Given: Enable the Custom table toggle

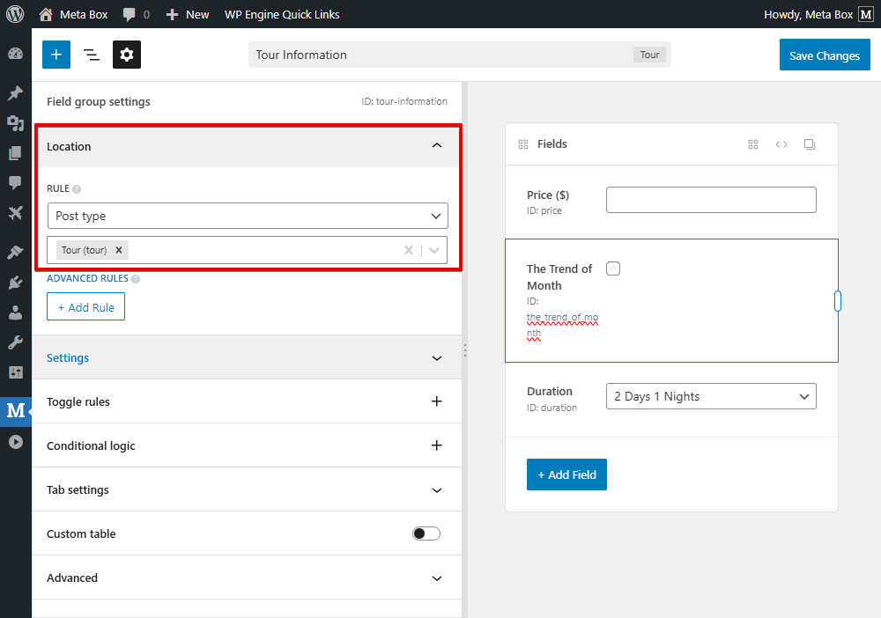Looking at the screenshot, I should [x=426, y=533].
